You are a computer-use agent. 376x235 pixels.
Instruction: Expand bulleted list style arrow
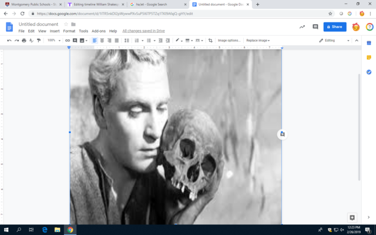point(155,41)
